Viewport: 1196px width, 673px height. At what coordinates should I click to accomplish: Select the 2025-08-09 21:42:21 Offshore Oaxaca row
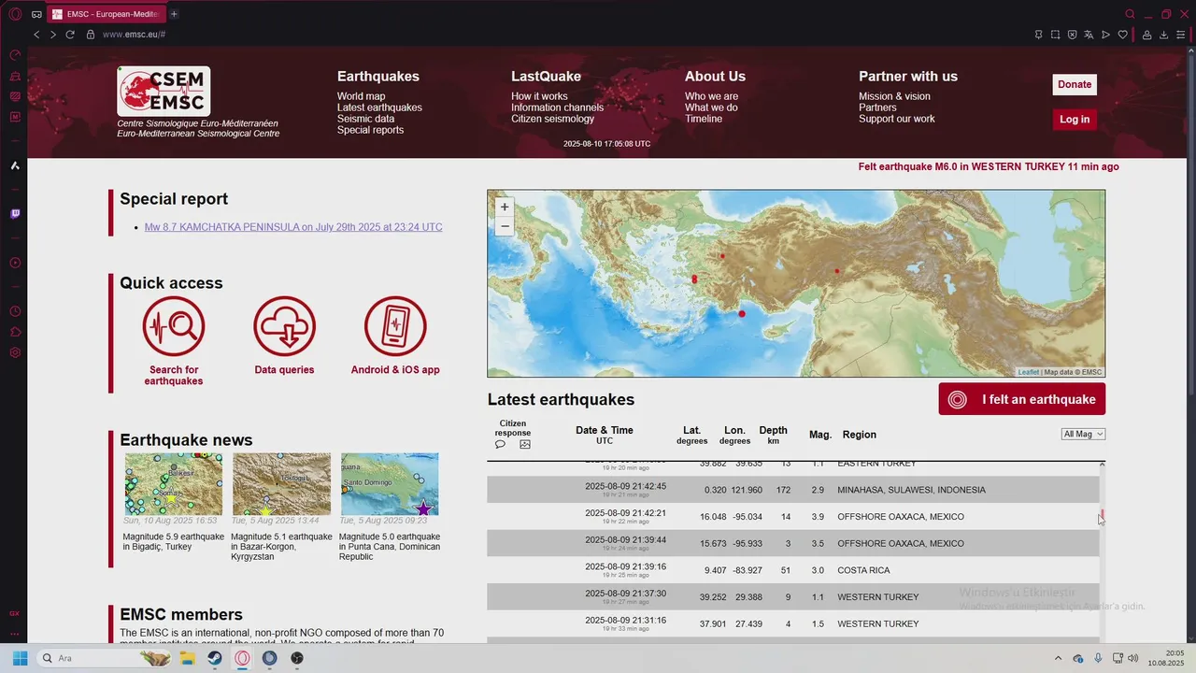click(x=792, y=517)
